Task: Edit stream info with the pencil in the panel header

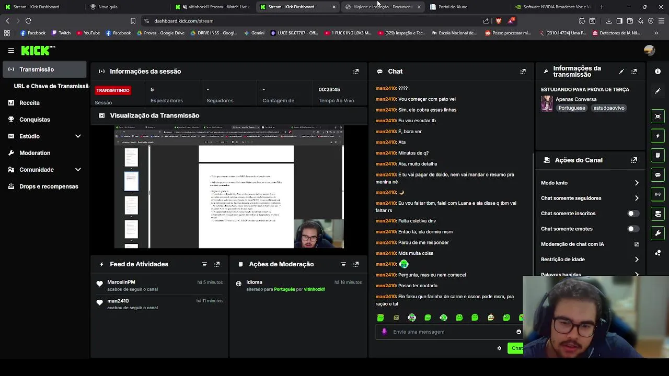Action: tap(621, 72)
